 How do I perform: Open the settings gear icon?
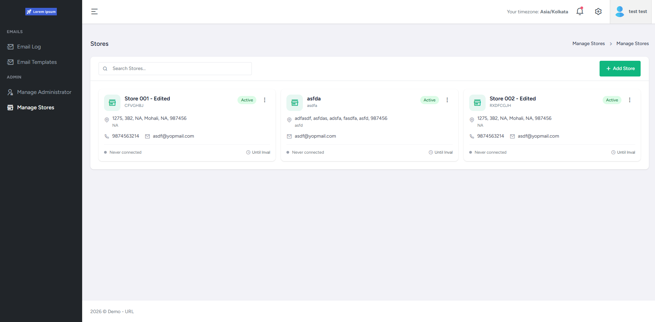coord(598,12)
